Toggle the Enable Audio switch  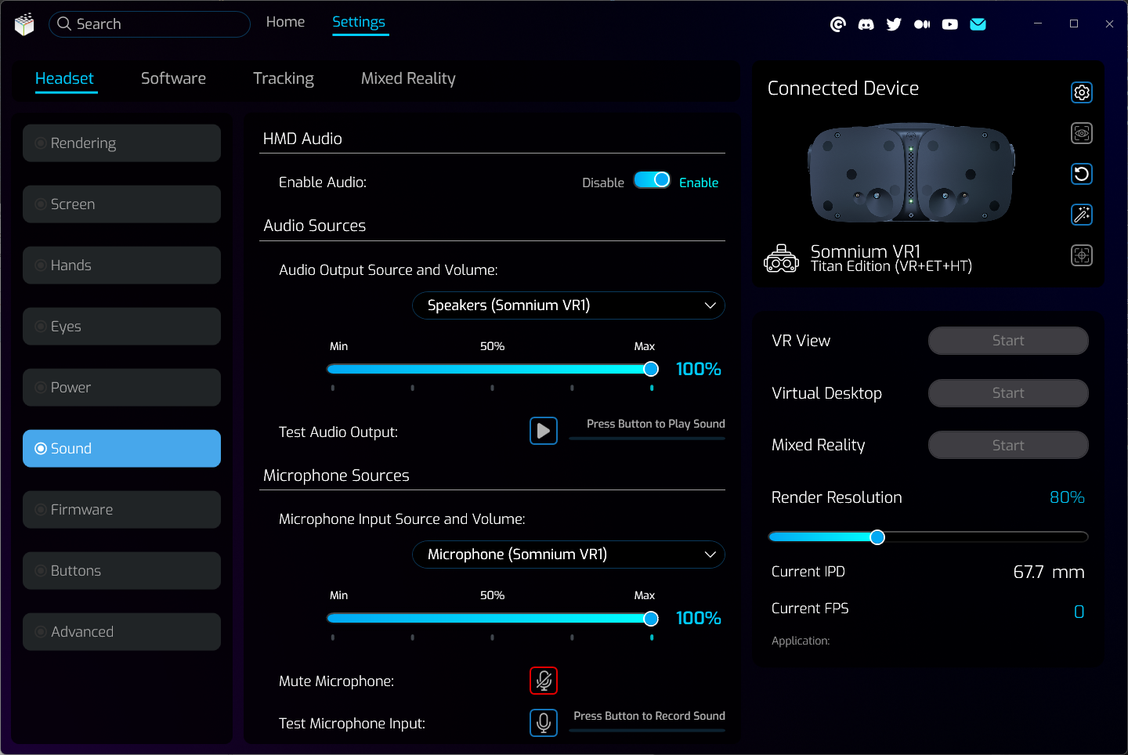click(x=652, y=181)
